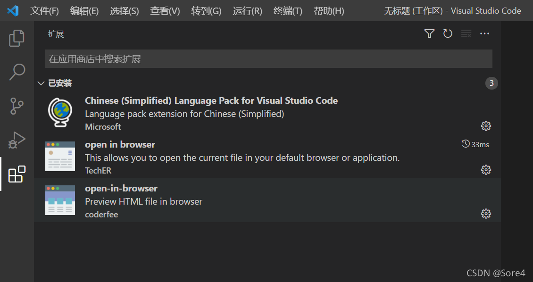This screenshot has height=282, width=533.
Task: Open the more actions ellipsis menu
Action: pyautogui.click(x=484, y=33)
